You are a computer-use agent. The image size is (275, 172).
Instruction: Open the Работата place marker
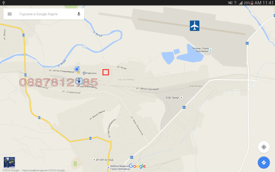90,73
